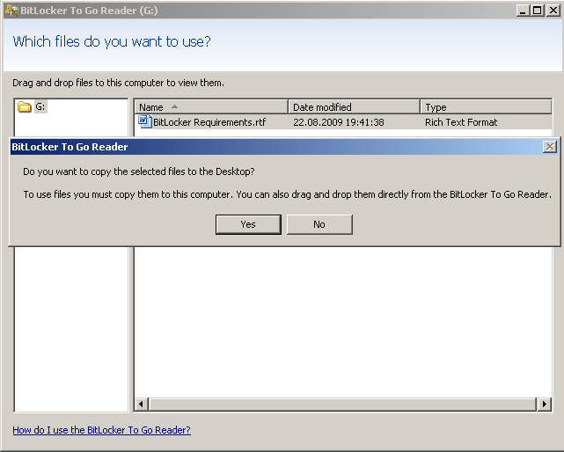The height and width of the screenshot is (452, 564).
Task: Click Yes to copy files to Desktop
Action: click(248, 224)
